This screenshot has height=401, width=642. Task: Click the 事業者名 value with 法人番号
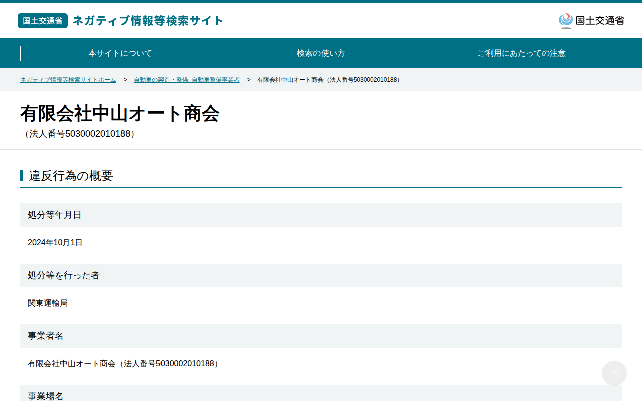(123, 364)
